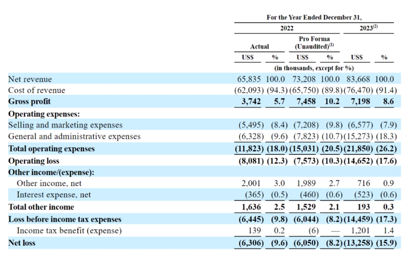Screen dimensions: 407x257
Task: Select total other income value 1,529
Action: [x=306, y=207]
